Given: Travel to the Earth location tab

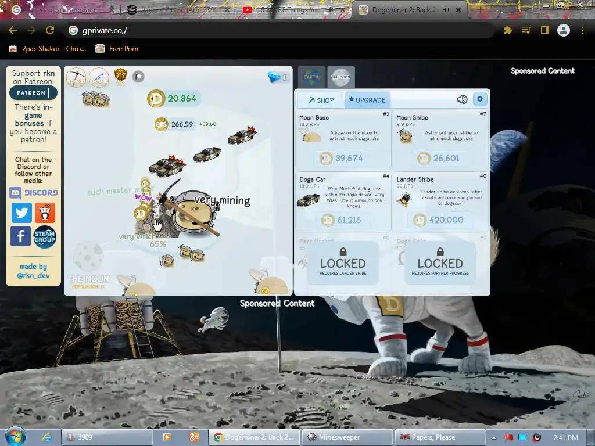Looking at the screenshot, I should point(311,77).
